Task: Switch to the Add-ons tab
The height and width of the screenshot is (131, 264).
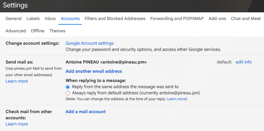Action: [217, 18]
